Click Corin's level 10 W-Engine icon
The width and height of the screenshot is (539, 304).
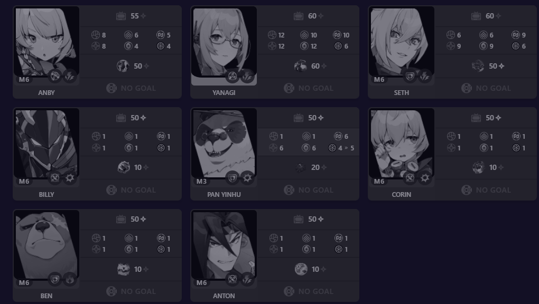click(x=479, y=167)
